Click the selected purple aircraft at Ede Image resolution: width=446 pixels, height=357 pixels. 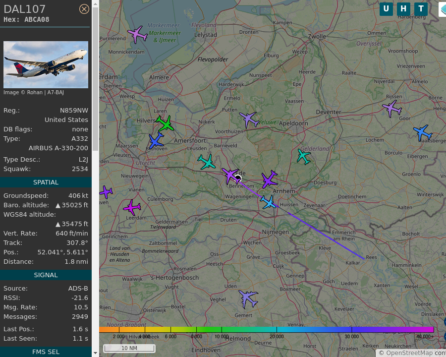[x=230, y=176]
